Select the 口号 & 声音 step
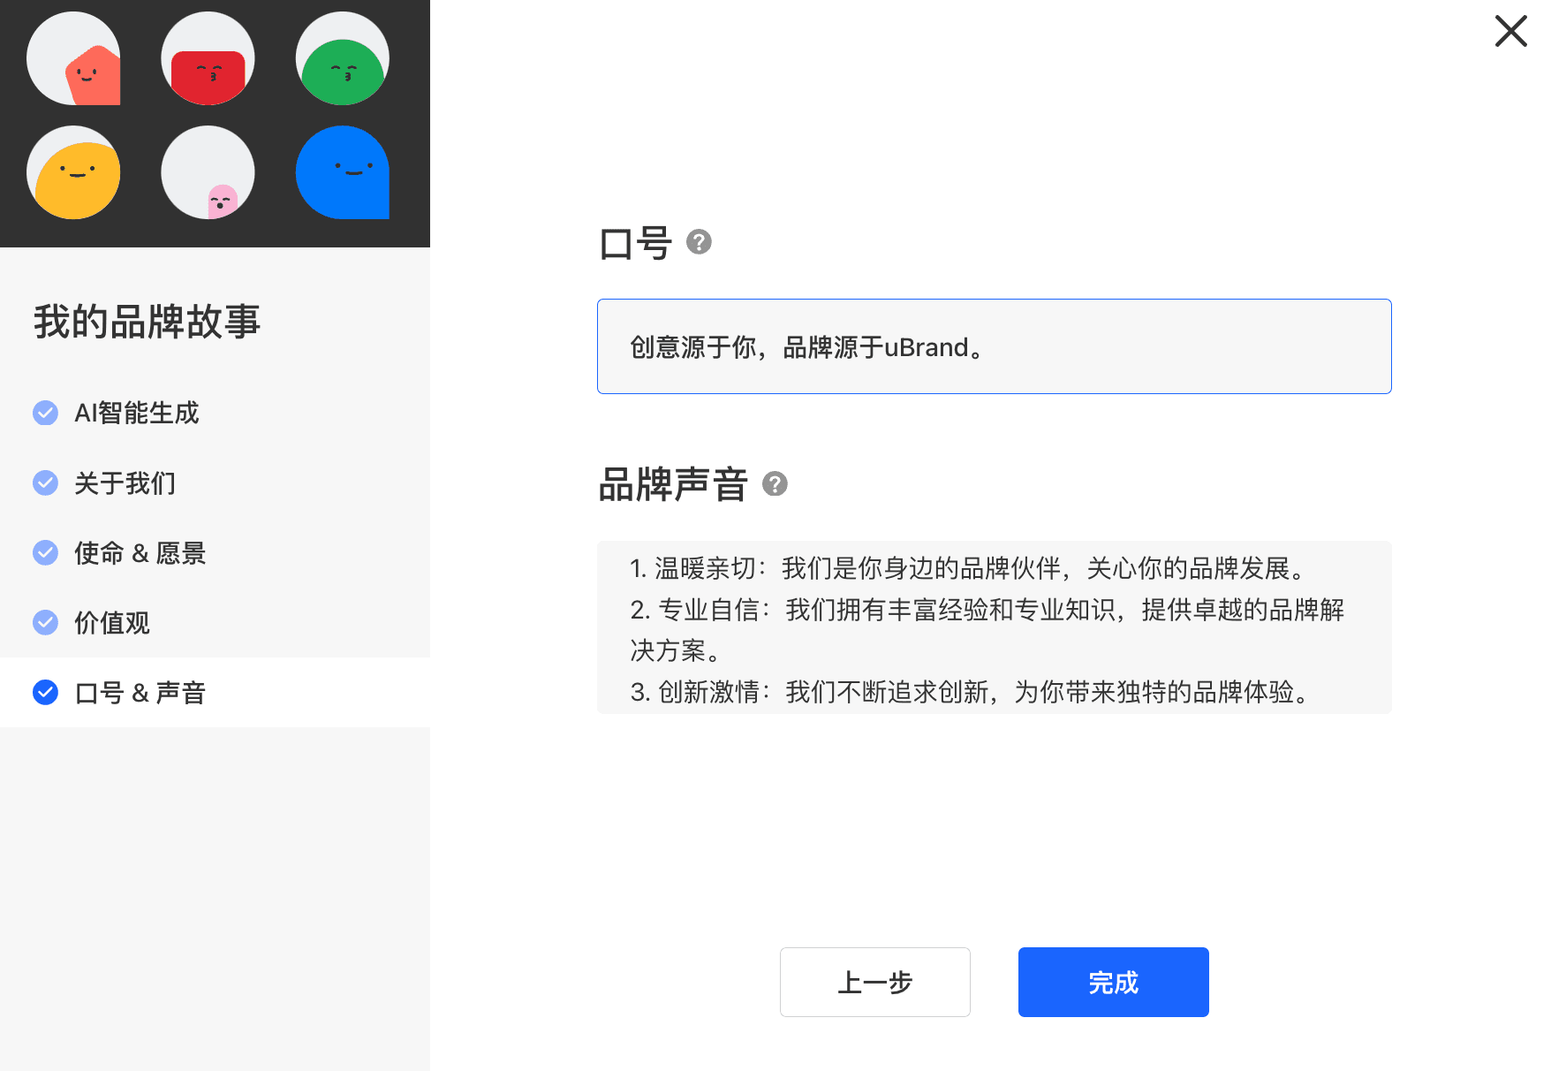 (215, 692)
